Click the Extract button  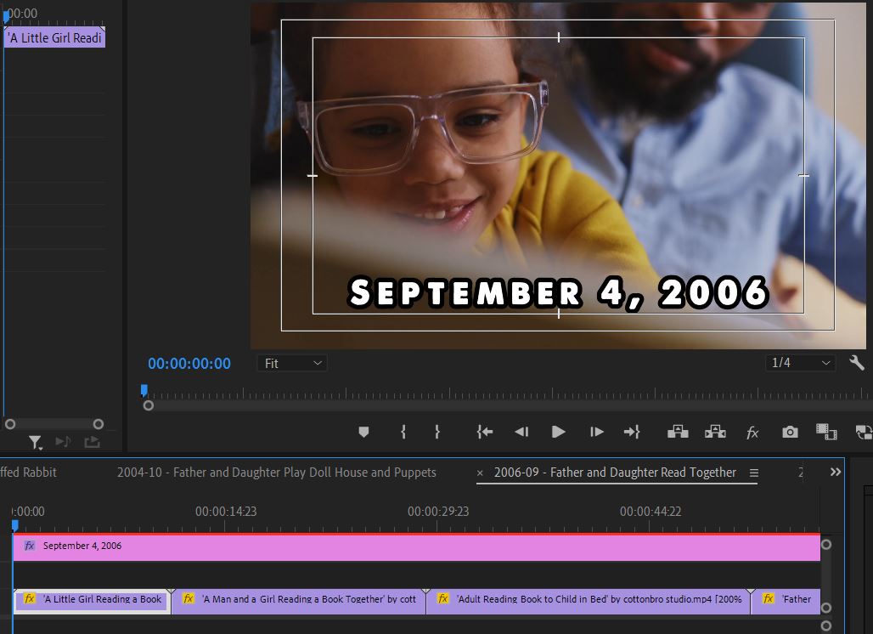click(715, 432)
